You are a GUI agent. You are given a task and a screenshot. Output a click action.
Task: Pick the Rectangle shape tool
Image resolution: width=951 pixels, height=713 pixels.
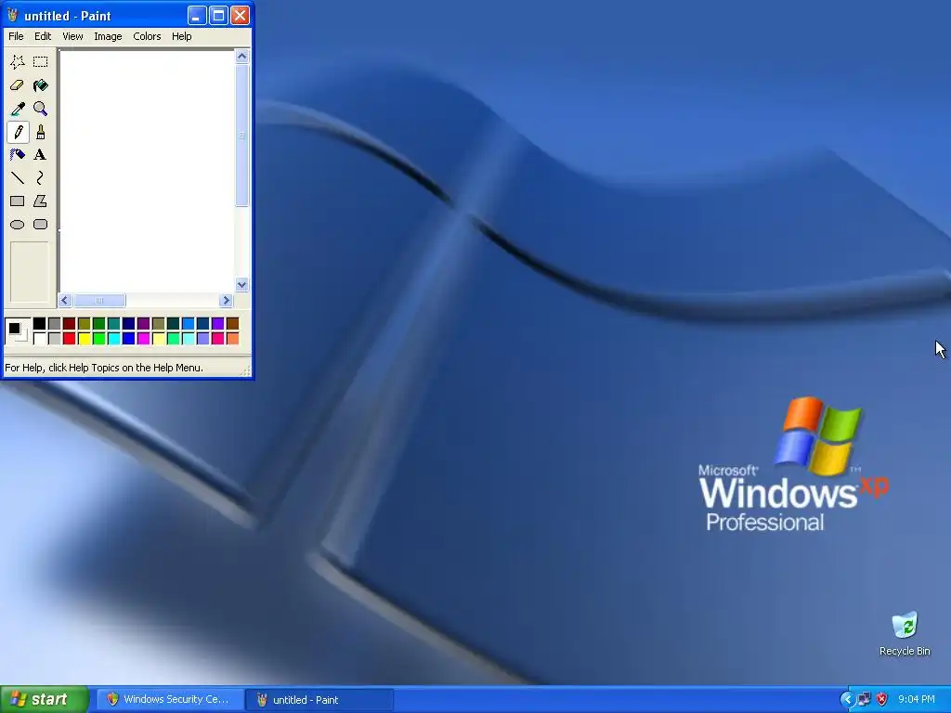[x=18, y=201]
